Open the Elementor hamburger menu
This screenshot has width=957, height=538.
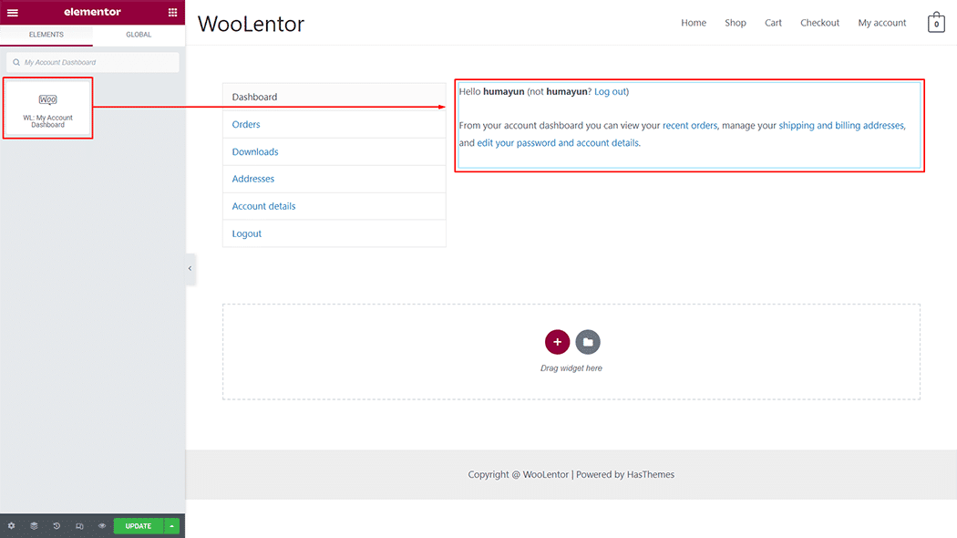[12, 12]
